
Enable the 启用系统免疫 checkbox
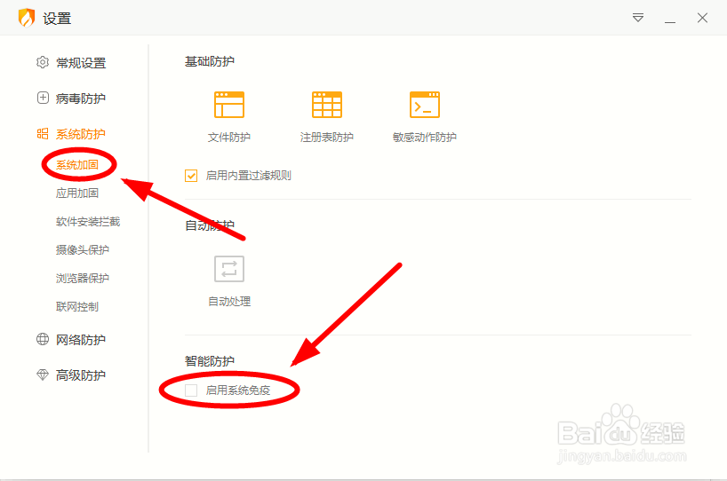[x=191, y=390]
